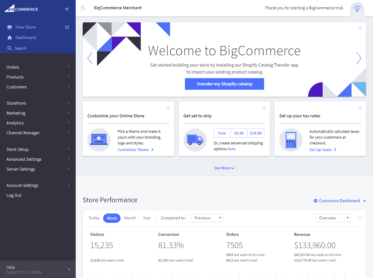Screen dimensions: 373x278
Task: Click the Visitors value 15,235
Action: 102,245
